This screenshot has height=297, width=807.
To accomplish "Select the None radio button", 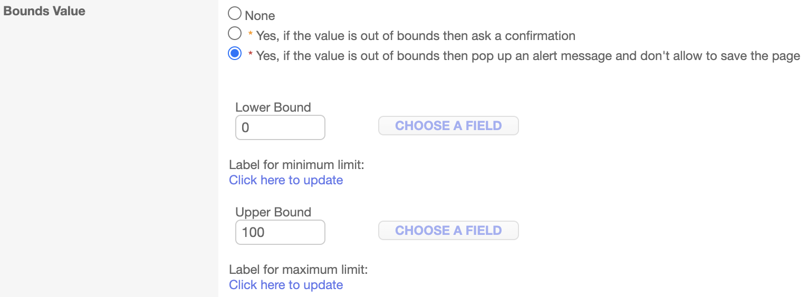I will 235,14.
